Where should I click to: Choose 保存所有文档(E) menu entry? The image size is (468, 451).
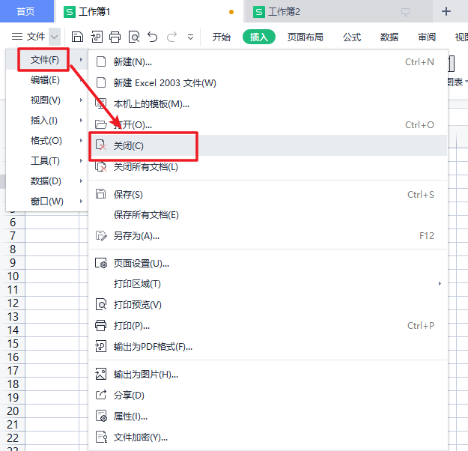pos(268,215)
